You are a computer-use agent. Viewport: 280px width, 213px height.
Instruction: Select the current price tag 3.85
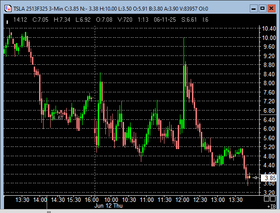click(269, 178)
